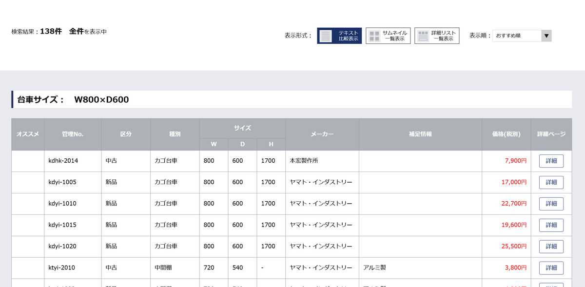Click the オススメ column header
The image size is (585, 287).
click(28, 134)
